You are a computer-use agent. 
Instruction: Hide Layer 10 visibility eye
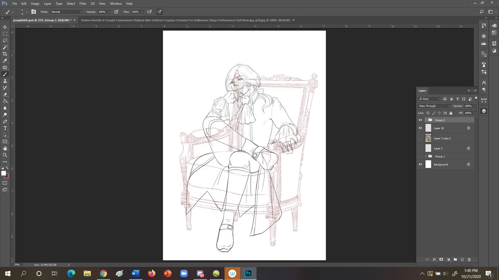420,128
